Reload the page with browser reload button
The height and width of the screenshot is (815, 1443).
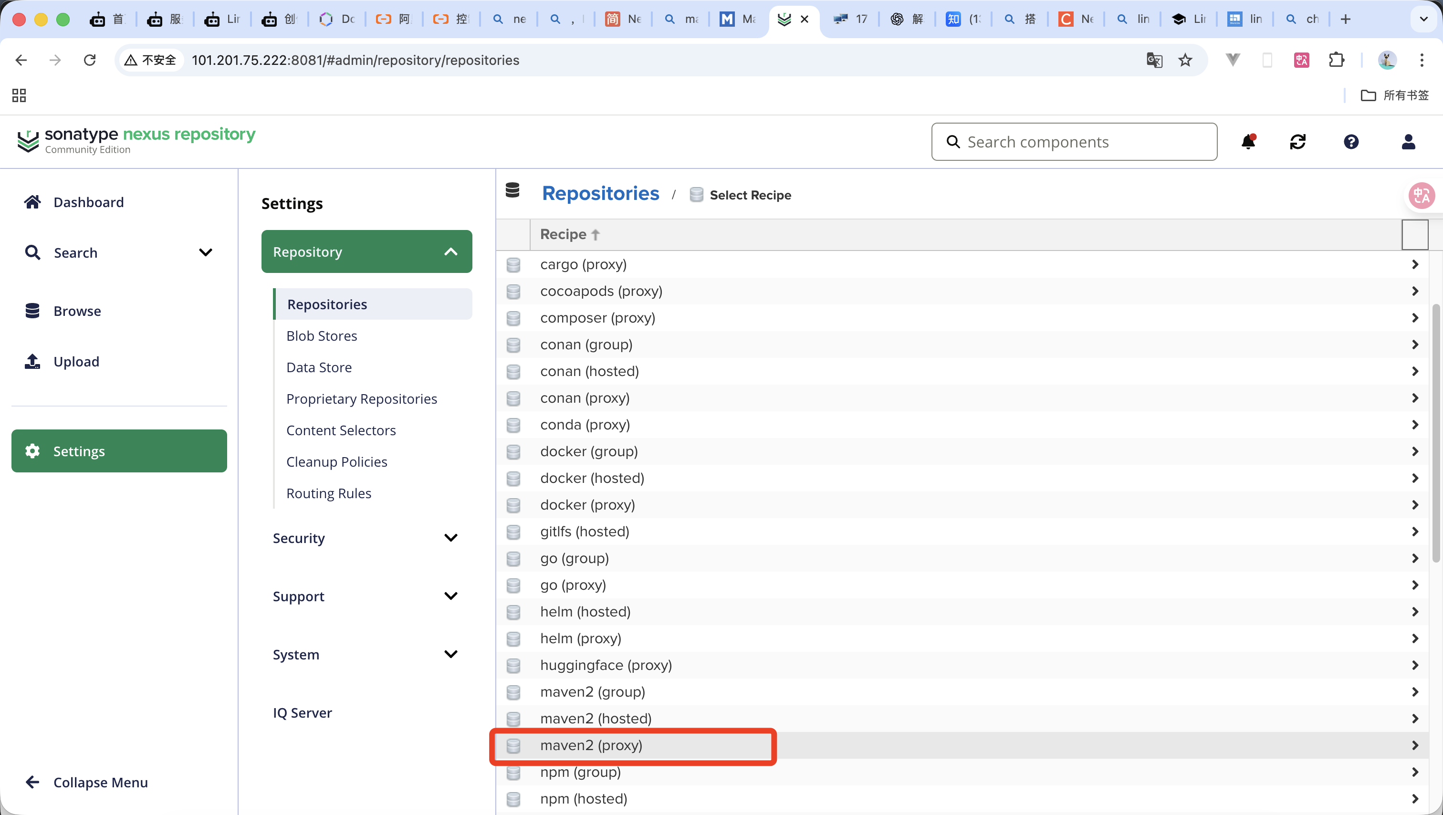point(90,60)
